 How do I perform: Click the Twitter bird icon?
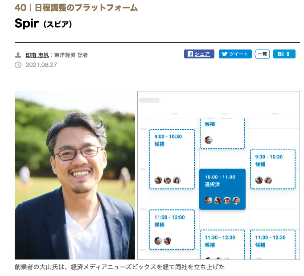tap(224, 54)
